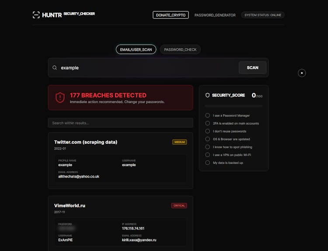
Task: Click the DONATE_CRYPTO button
Action: (171, 15)
